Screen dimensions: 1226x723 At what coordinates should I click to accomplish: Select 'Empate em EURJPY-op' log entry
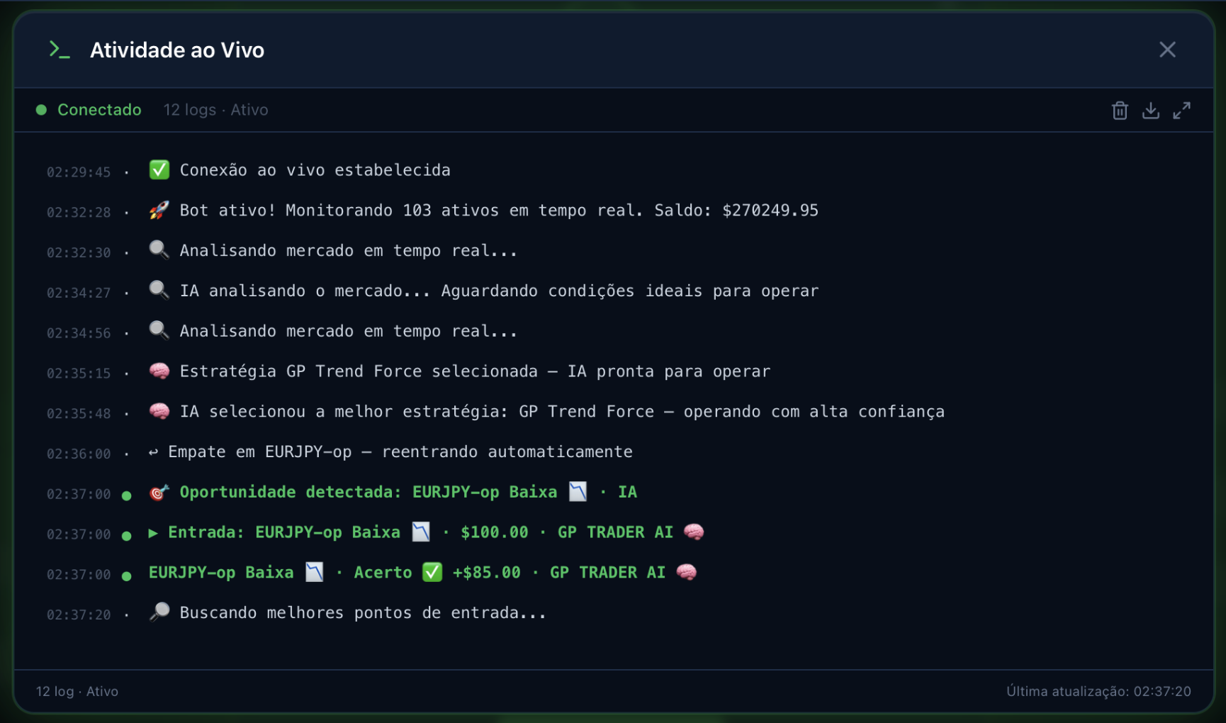tap(400, 452)
